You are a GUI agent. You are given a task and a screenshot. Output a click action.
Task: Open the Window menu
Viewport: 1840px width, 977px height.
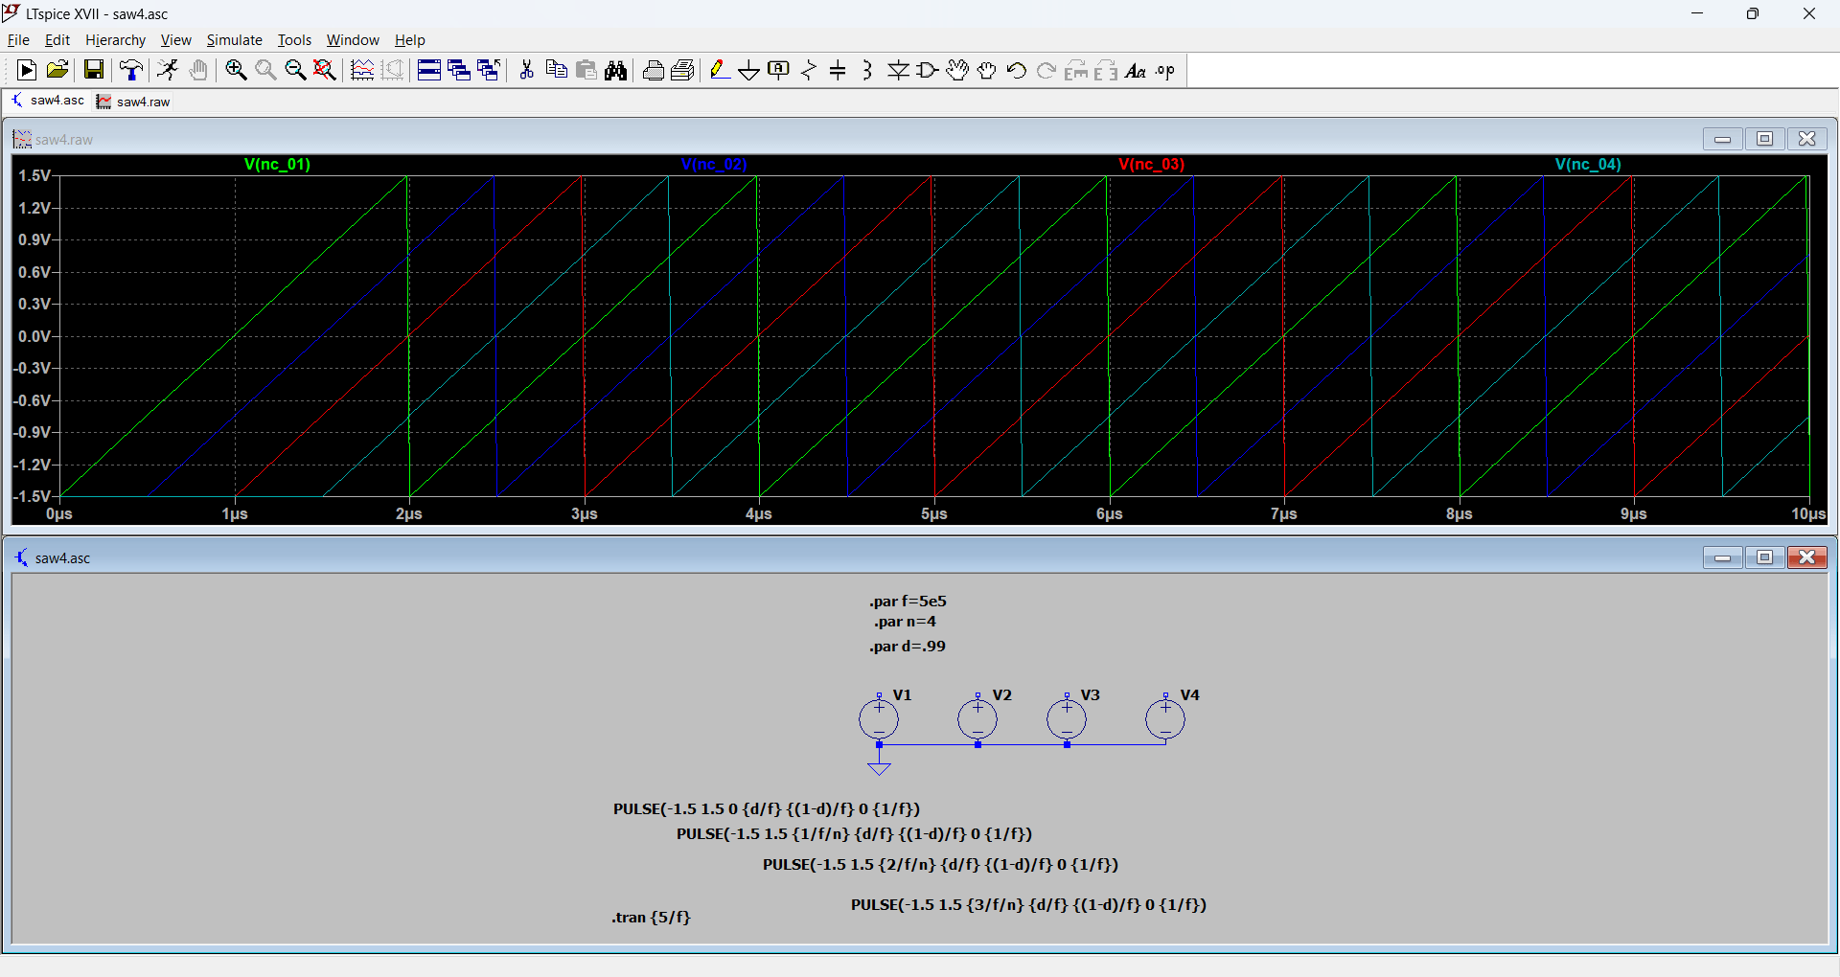pyautogui.click(x=353, y=40)
